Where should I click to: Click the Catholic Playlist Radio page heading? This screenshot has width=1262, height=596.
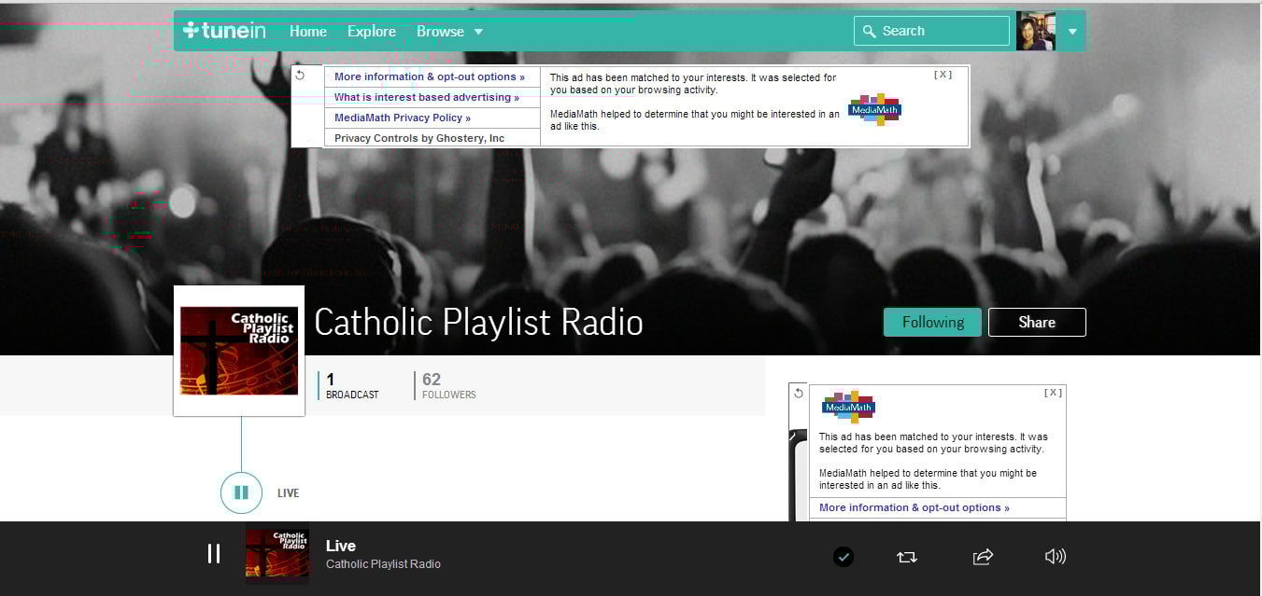tap(478, 322)
